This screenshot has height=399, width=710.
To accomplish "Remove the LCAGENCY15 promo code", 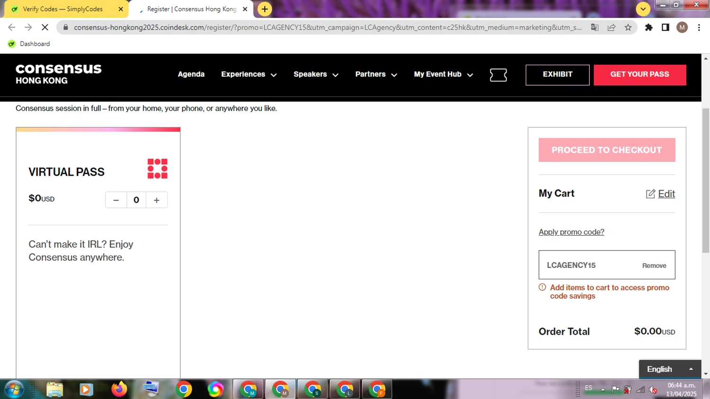I will (654, 266).
